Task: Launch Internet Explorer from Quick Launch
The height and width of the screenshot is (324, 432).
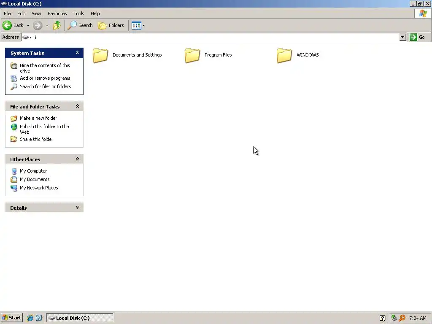Action: pos(30,318)
